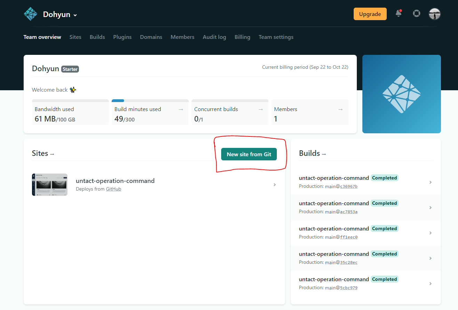Click the Netlify logo in the header
This screenshot has height=310, width=458.
coord(30,14)
